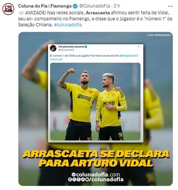Click the TikTok icon in the footer
Viewport: 178px width, 190px height.
[x=83, y=179]
